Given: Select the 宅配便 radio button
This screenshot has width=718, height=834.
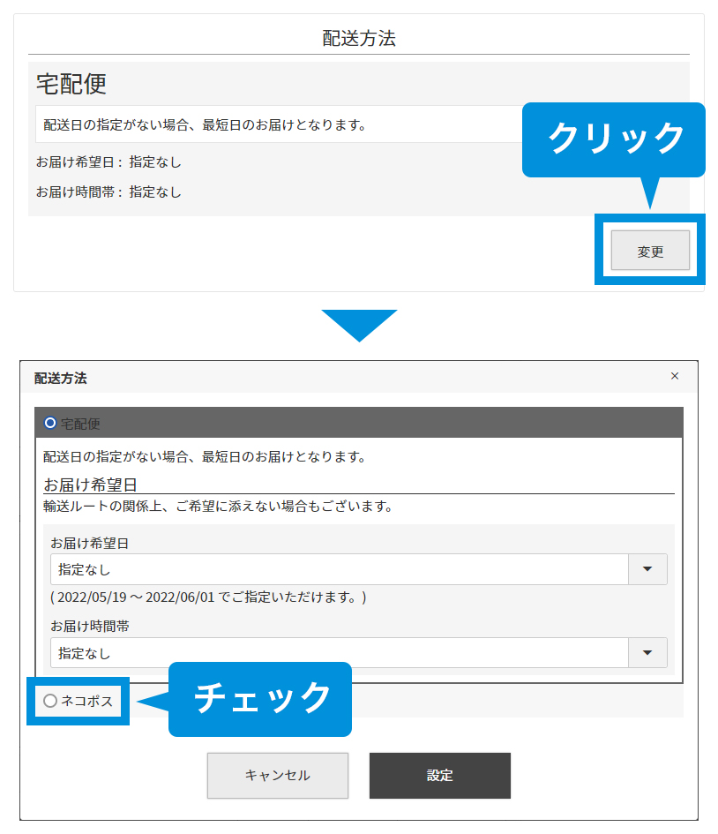Looking at the screenshot, I should (50, 424).
